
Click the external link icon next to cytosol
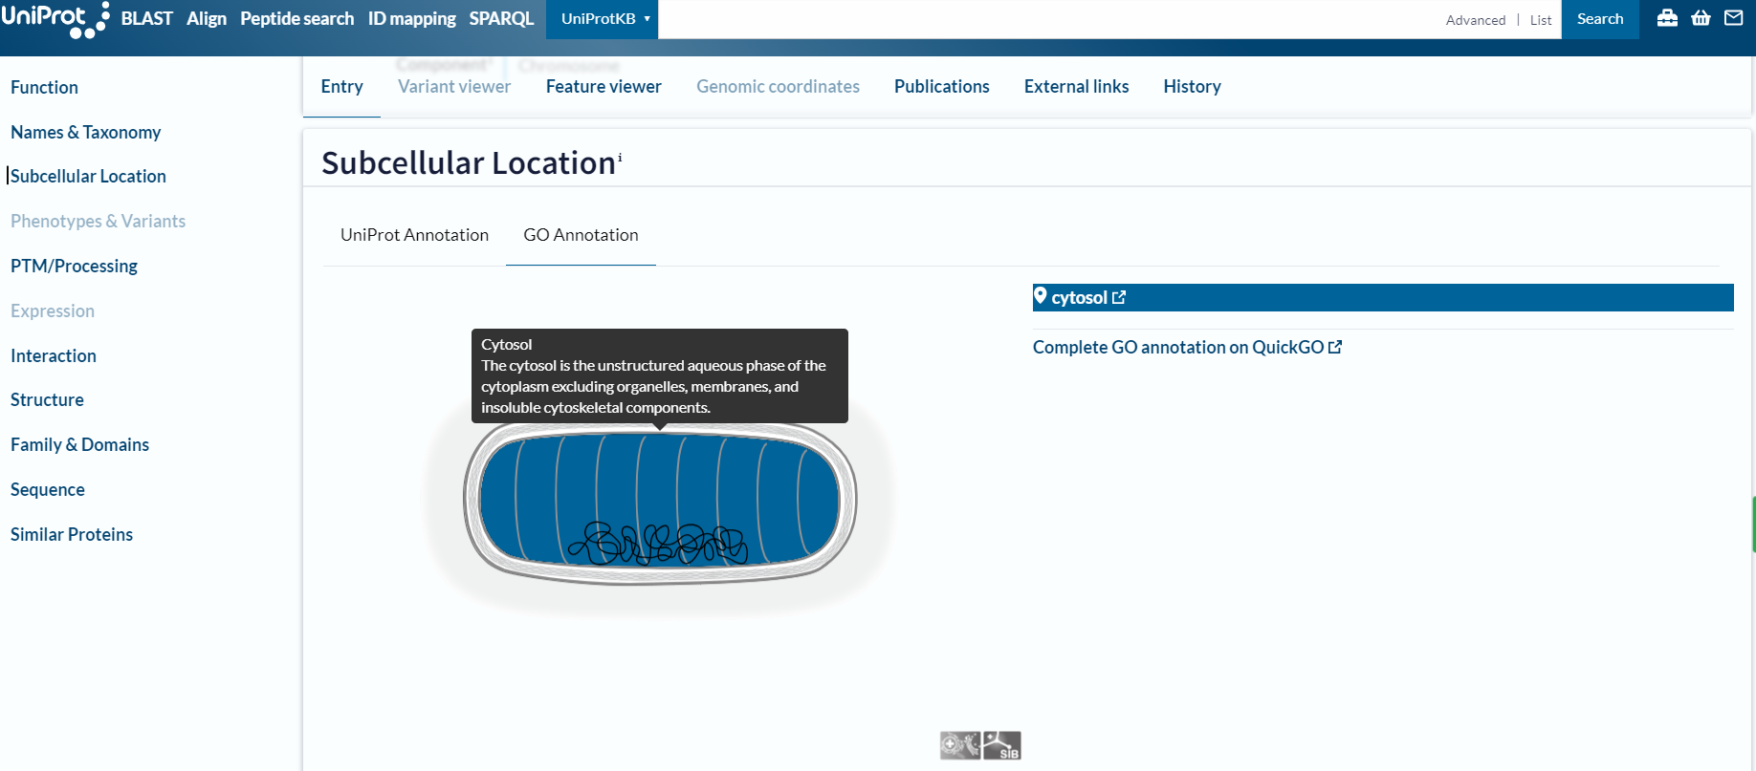1119,297
